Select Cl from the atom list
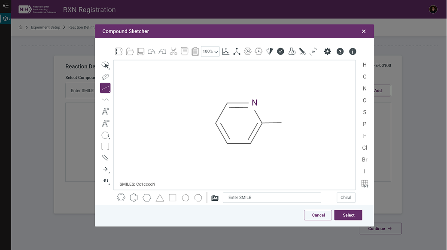 pyautogui.click(x=365, y=148)
